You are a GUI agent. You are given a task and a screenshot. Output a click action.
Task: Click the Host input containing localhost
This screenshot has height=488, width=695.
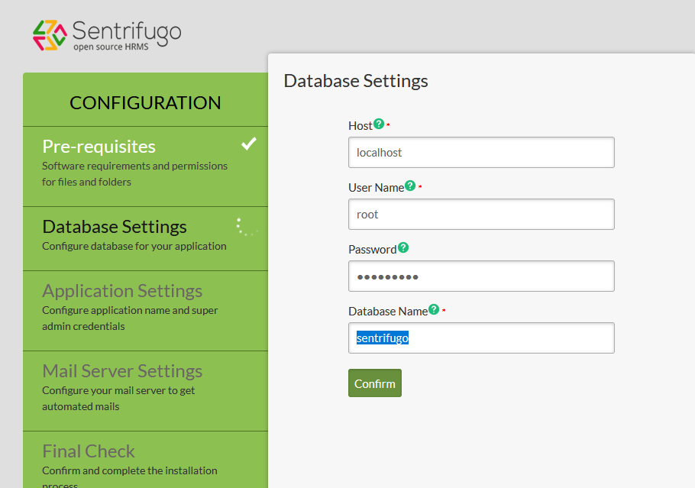[481, 152]
